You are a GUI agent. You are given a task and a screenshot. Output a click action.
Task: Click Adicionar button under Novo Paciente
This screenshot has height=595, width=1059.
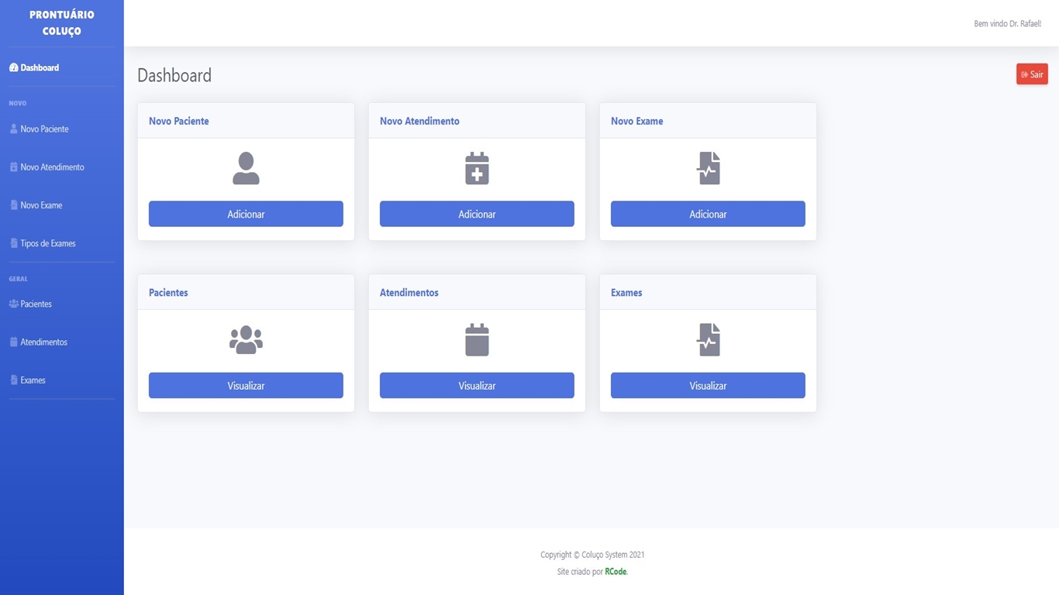[x=246, y=214]
